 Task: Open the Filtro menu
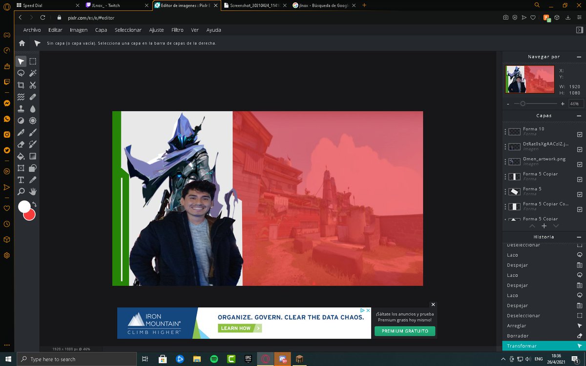click(x=177, y=30)
